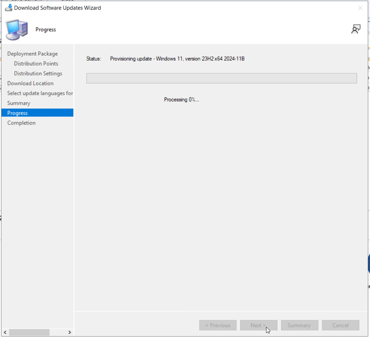Click the download wizard title bar icon
Viewport: 370px width, 338px height.
(x=8, y=8)
